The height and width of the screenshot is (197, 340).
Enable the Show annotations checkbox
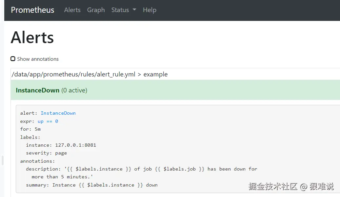[x=13, y=59]
